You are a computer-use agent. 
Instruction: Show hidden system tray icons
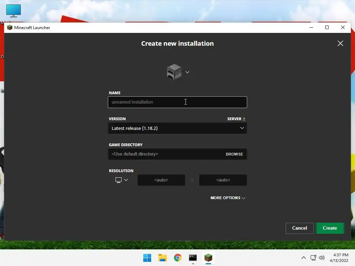point(304,258)
